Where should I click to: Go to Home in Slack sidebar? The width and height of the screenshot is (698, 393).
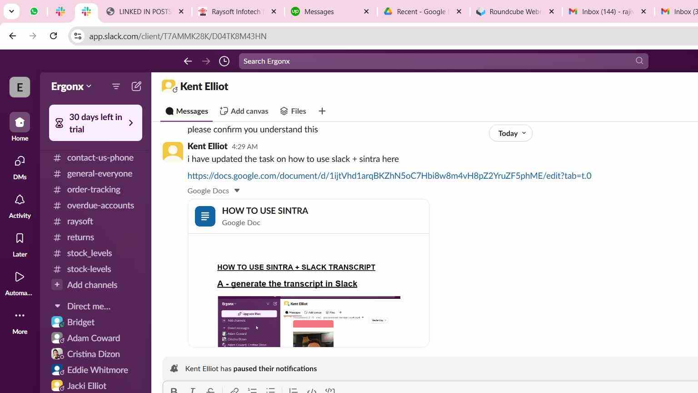point(20,127)
